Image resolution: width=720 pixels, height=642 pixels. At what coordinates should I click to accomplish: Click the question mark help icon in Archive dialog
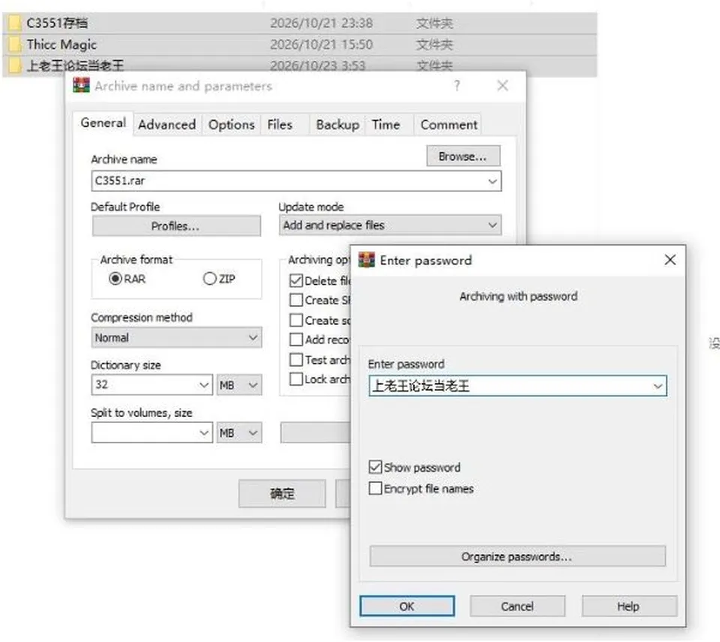coord(457,85)
